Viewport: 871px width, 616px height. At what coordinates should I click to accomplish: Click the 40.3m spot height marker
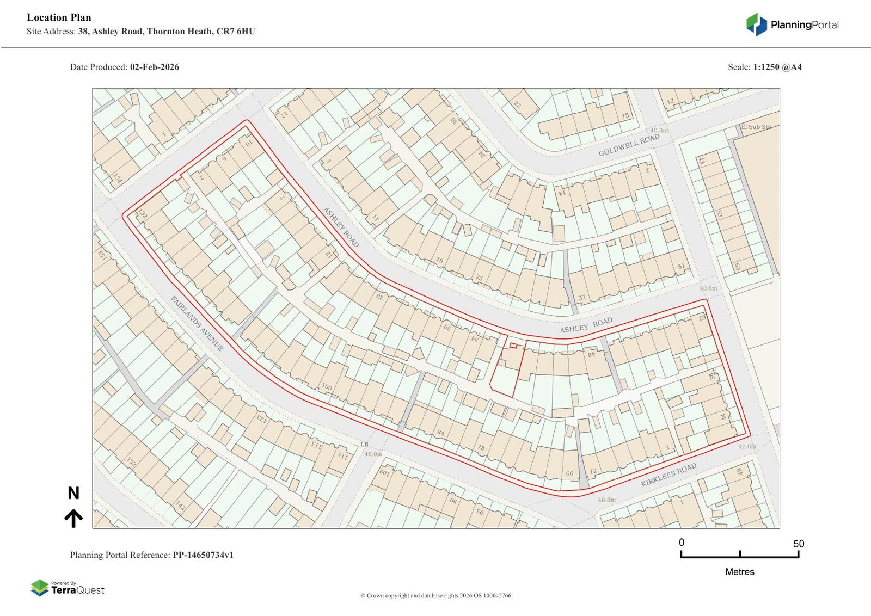pos(659,131)
